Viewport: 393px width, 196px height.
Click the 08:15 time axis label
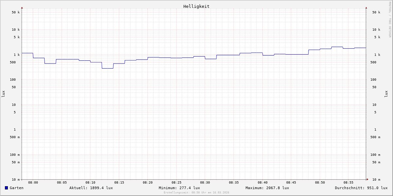[119, 183]
